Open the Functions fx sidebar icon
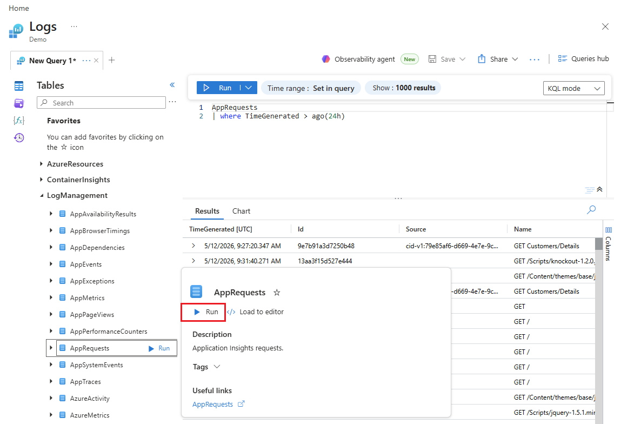621x424 pixels. pyautogui.click(x=18, y=121)
